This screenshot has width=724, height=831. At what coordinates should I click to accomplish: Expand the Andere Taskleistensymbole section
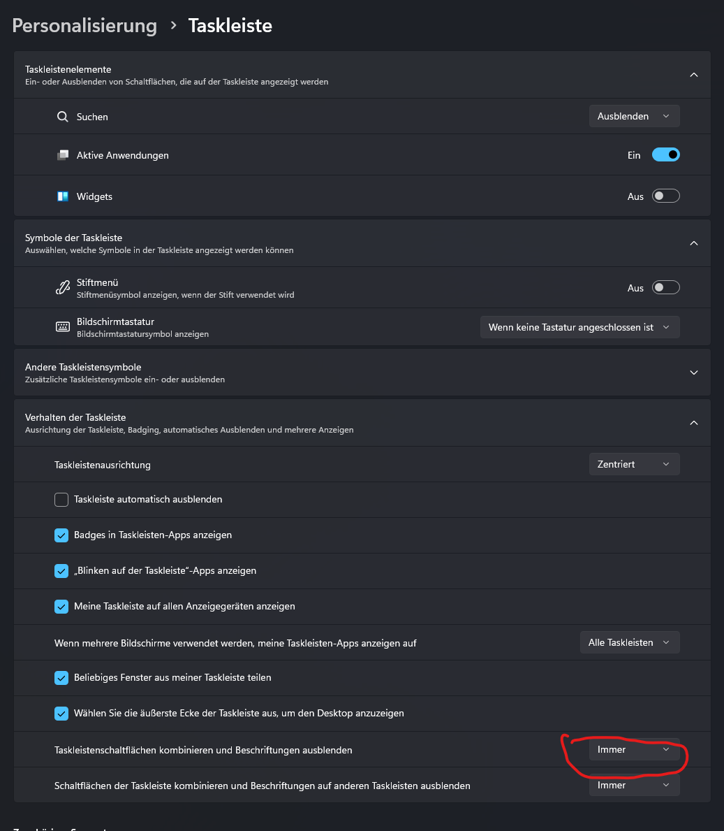coord(693,373)
